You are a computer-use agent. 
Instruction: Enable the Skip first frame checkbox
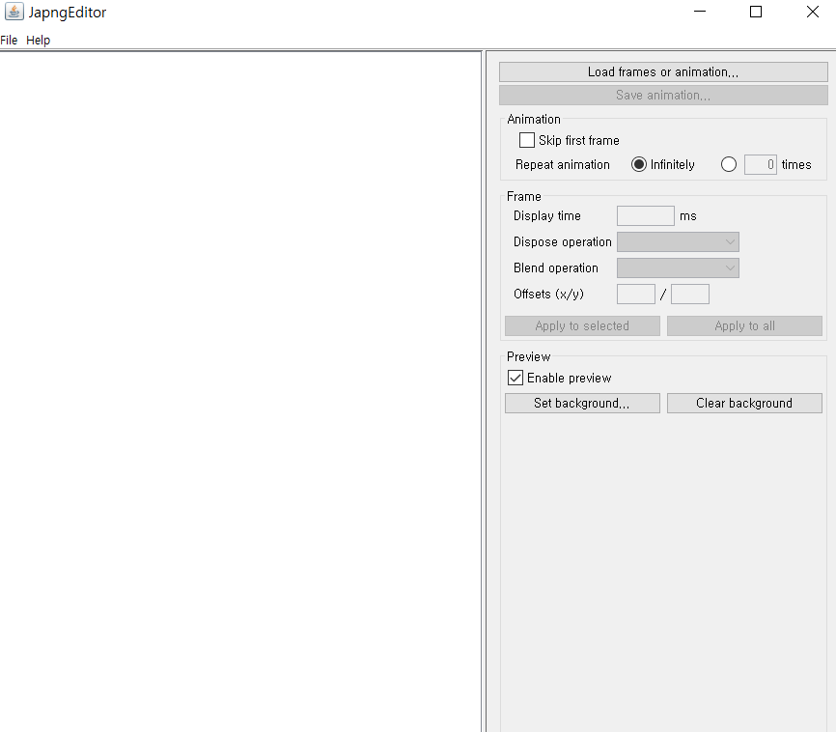(527, 140)
